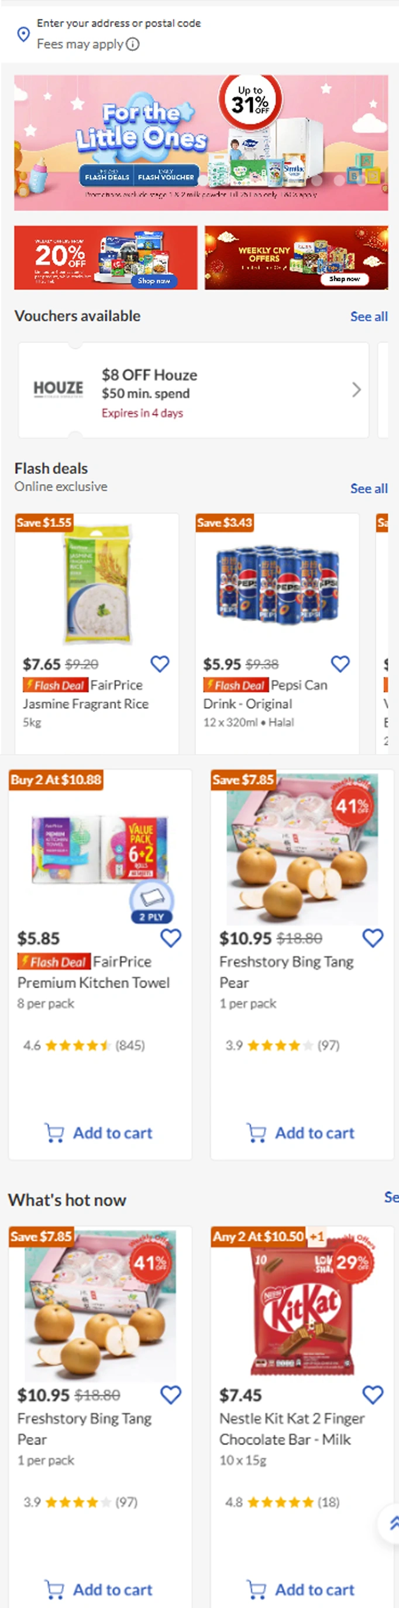The width and height of the screenshot is (399, 1608).
Task: Click the scroll-to-top double arrow button
Action: coord(393,1523)
